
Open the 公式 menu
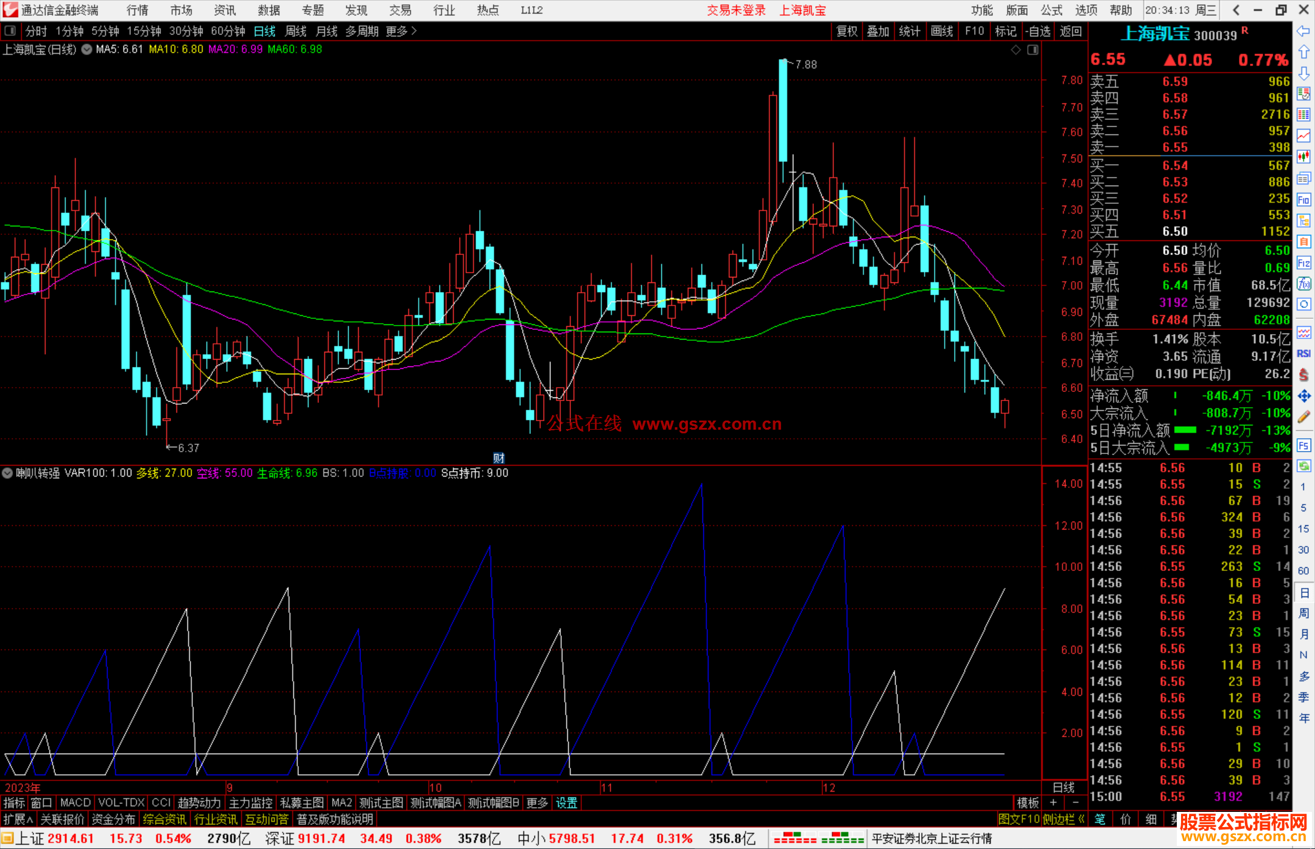pyautogui.click(x=1051, y=10)
